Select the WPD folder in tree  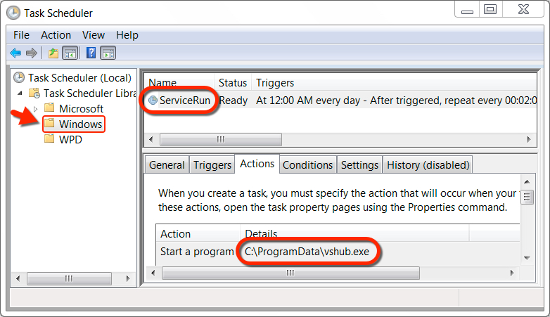coord(63,140)
